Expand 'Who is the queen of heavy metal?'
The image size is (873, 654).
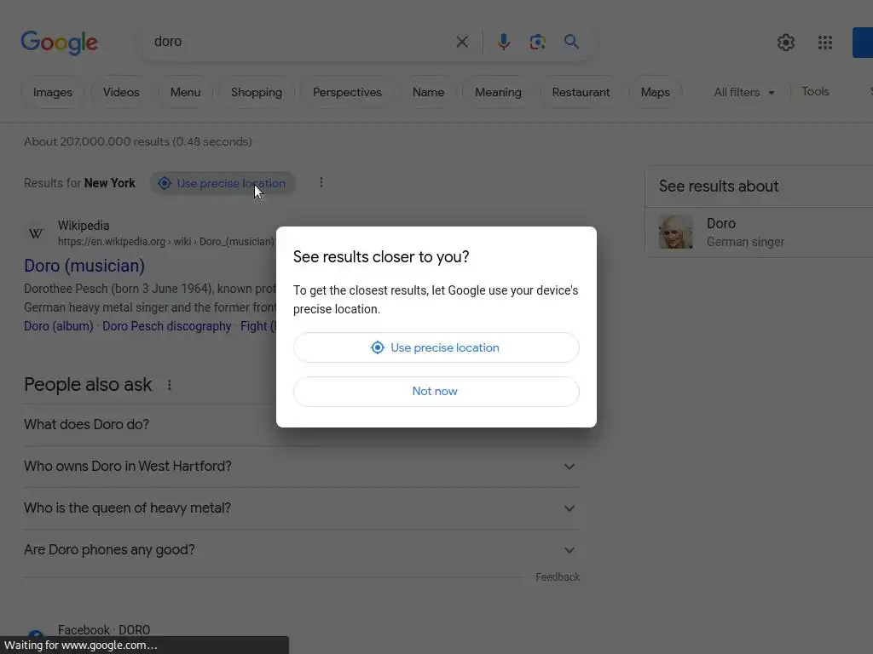pyautogui.click(x=301, y=508)
